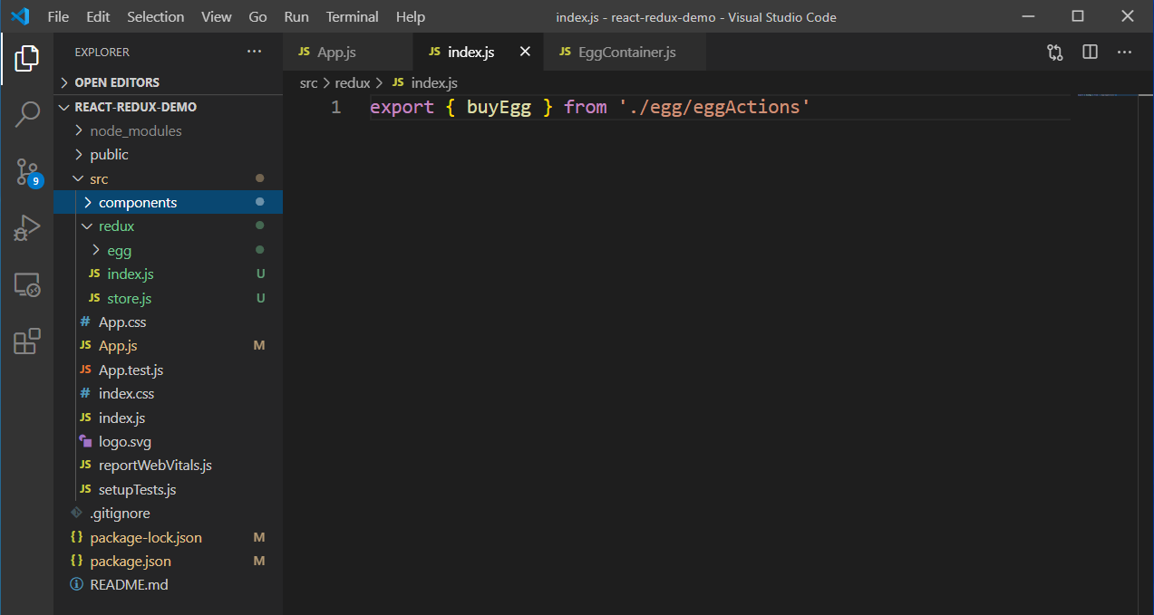Click the VS Code logo icon

[20, 16]
